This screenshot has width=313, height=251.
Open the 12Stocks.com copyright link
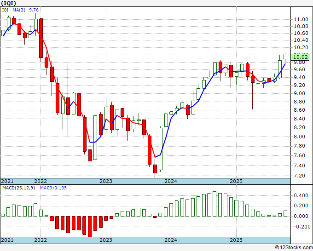pyautogui.click(x=294, y=248)
